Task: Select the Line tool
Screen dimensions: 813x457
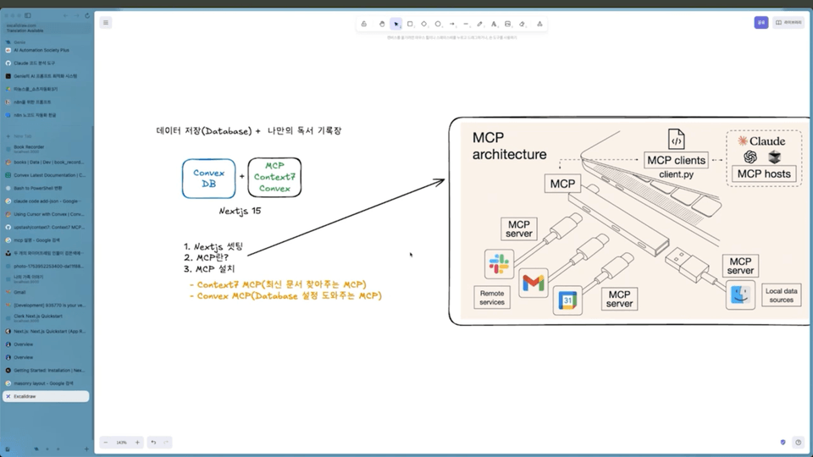Action: (466, 24)
